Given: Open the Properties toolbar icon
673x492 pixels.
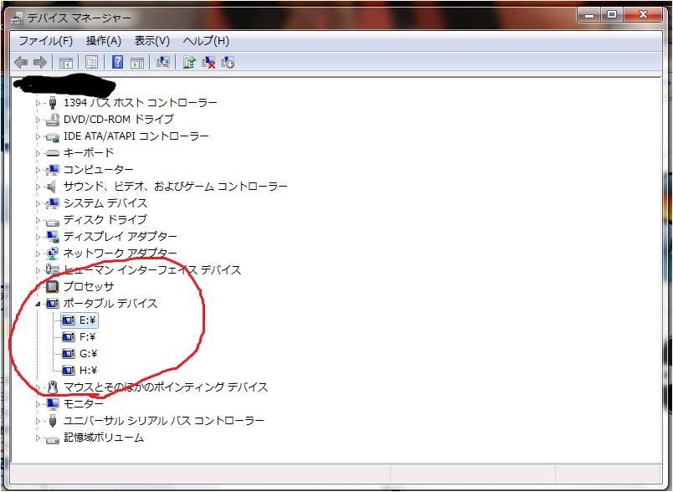Looking at the screenshot, I should coord(91,63).
